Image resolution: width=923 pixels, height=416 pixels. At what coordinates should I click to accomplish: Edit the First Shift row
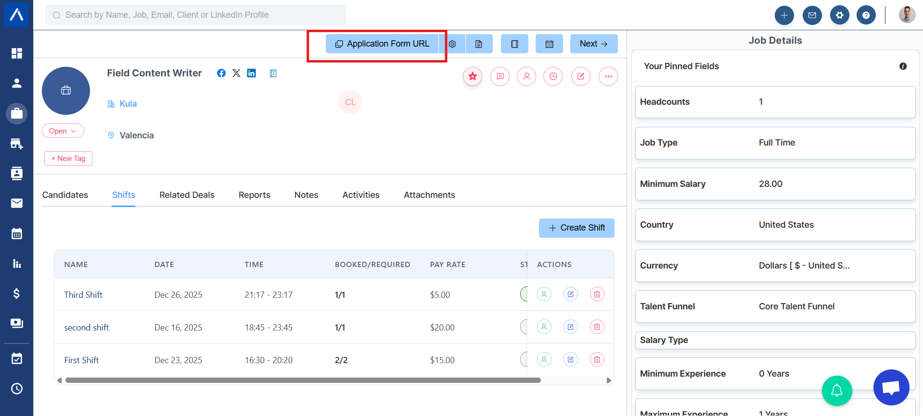571,359
